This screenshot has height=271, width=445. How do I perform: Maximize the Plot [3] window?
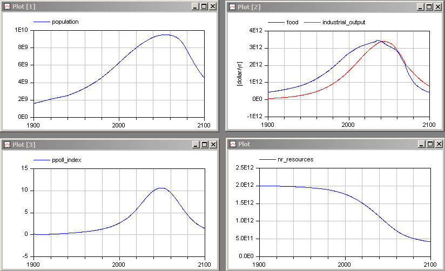pos(204,144)
